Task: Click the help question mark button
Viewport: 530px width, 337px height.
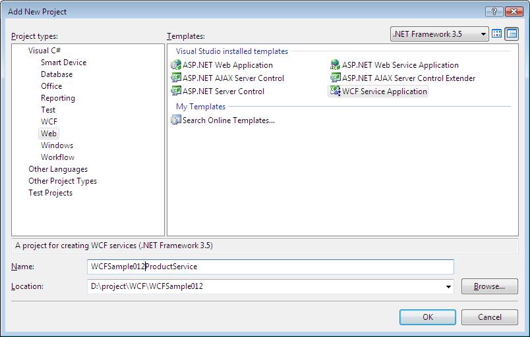Action: pos(494,11)
